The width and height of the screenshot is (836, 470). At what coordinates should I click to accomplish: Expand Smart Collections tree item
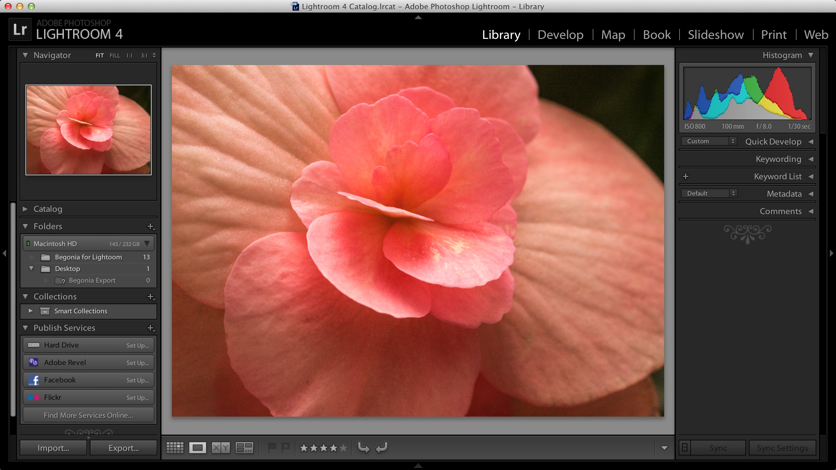pyautogui.click(x=30, y=311)
